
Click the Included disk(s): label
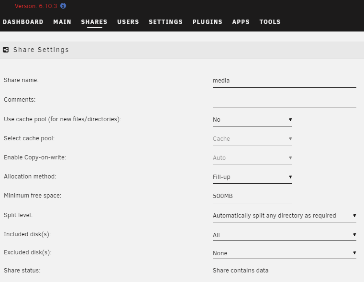(x=27, y=234)
